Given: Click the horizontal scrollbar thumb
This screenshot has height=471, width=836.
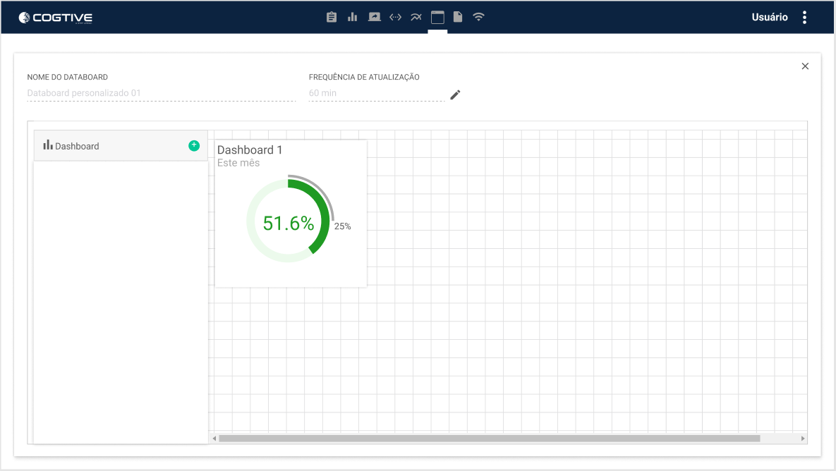Looking at the screenshot, I should click(490, 439).
